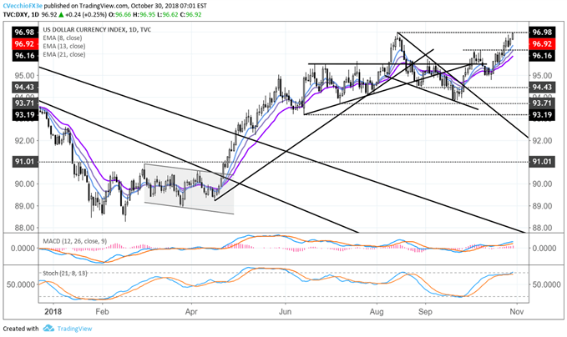567x337 pixels.
Task: Select the 94.43 price label on right axis
Action: (542, 87)
